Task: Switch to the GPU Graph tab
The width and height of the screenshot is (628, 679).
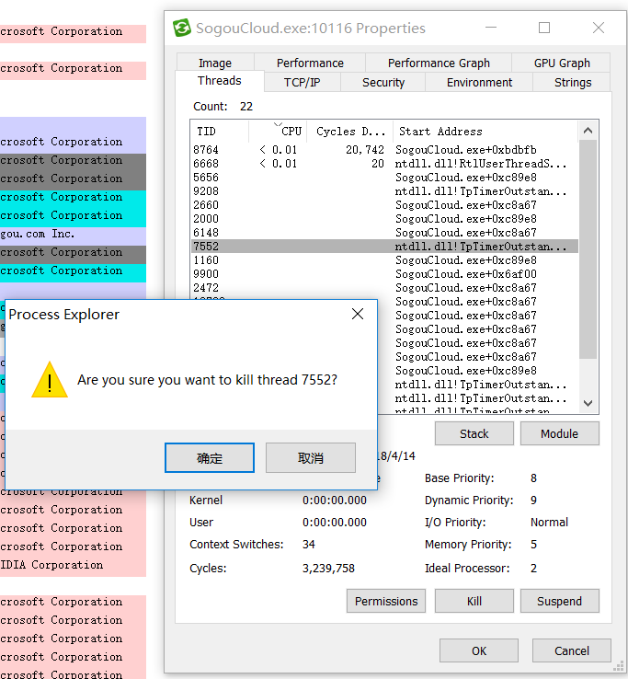Action: click(x=562, y=63)
